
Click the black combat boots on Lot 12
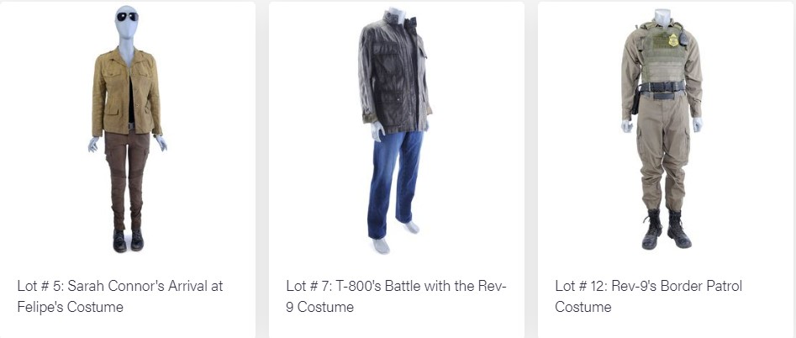click(x=666, y=230)
